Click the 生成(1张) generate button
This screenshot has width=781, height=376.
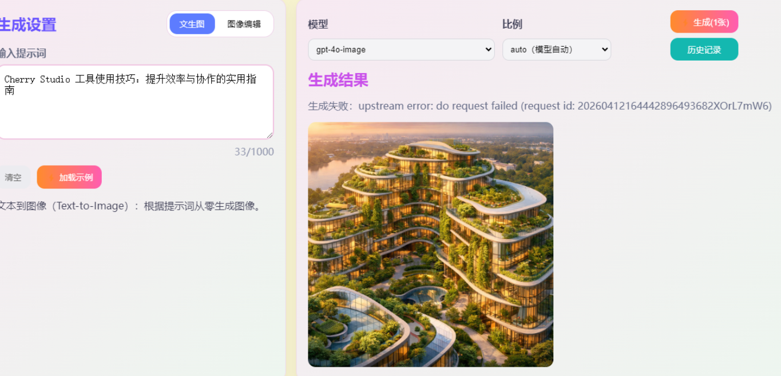704,22
